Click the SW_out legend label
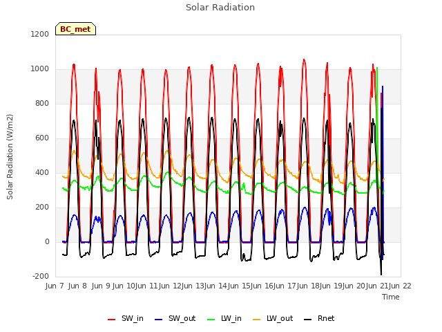 182,318
